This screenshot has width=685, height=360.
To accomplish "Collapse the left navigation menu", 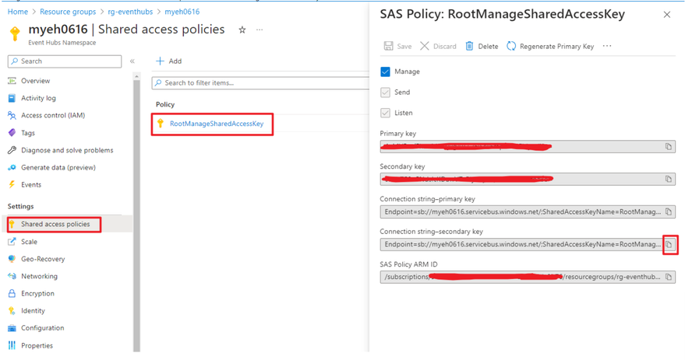I will click(x=132, y=61).
